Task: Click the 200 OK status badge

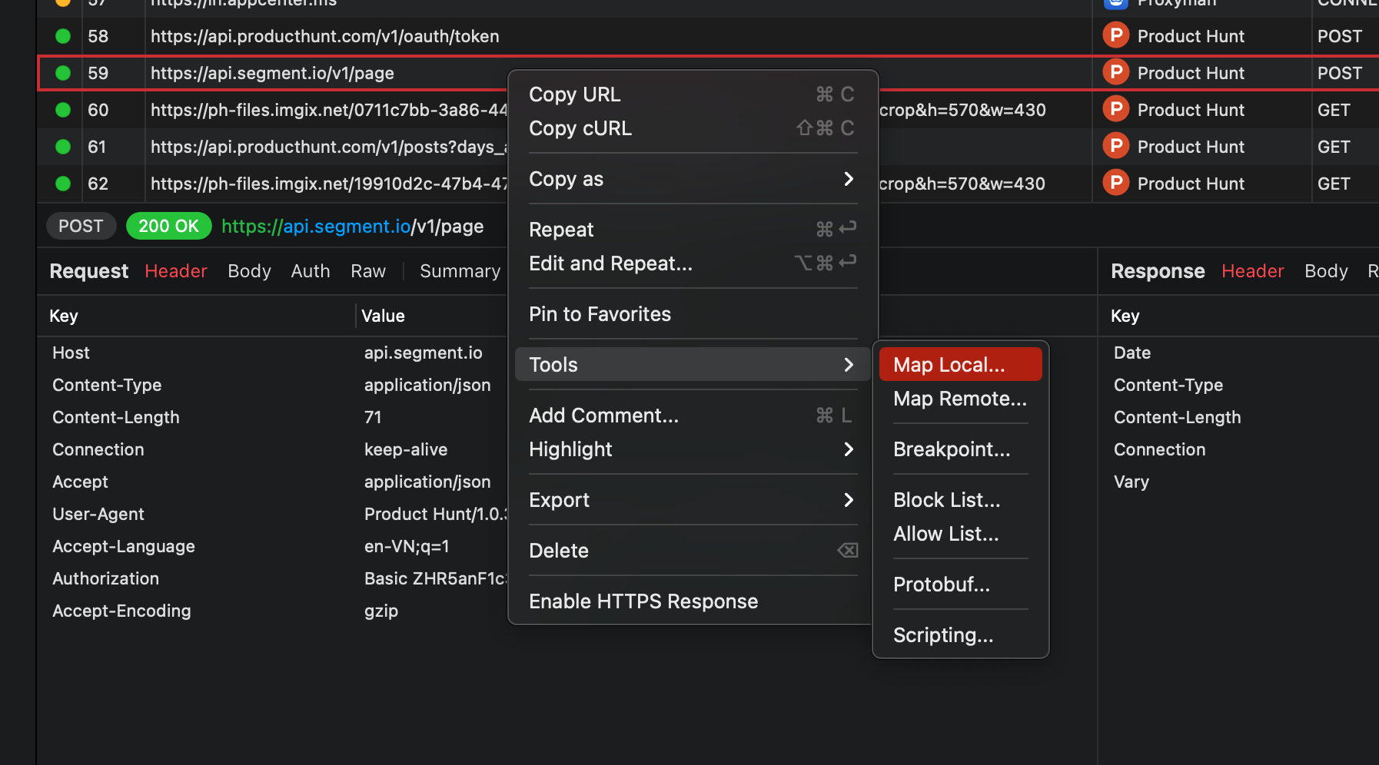Action: (x=168, y=226)
